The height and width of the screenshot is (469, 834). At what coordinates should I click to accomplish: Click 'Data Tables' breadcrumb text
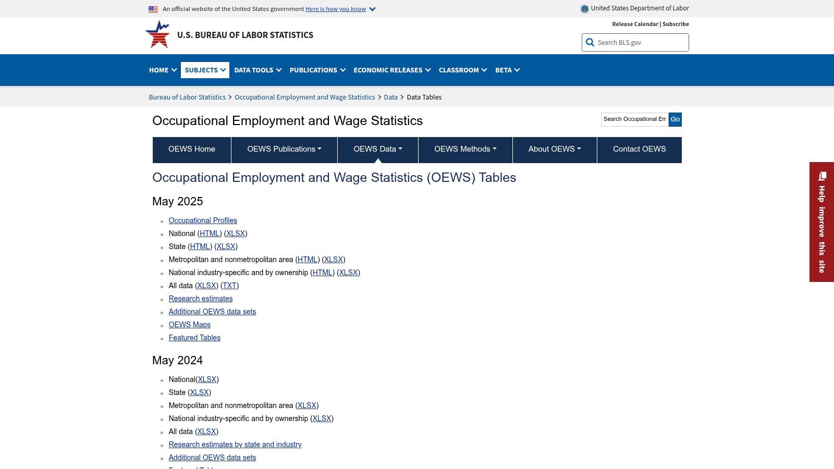(424, 97)
